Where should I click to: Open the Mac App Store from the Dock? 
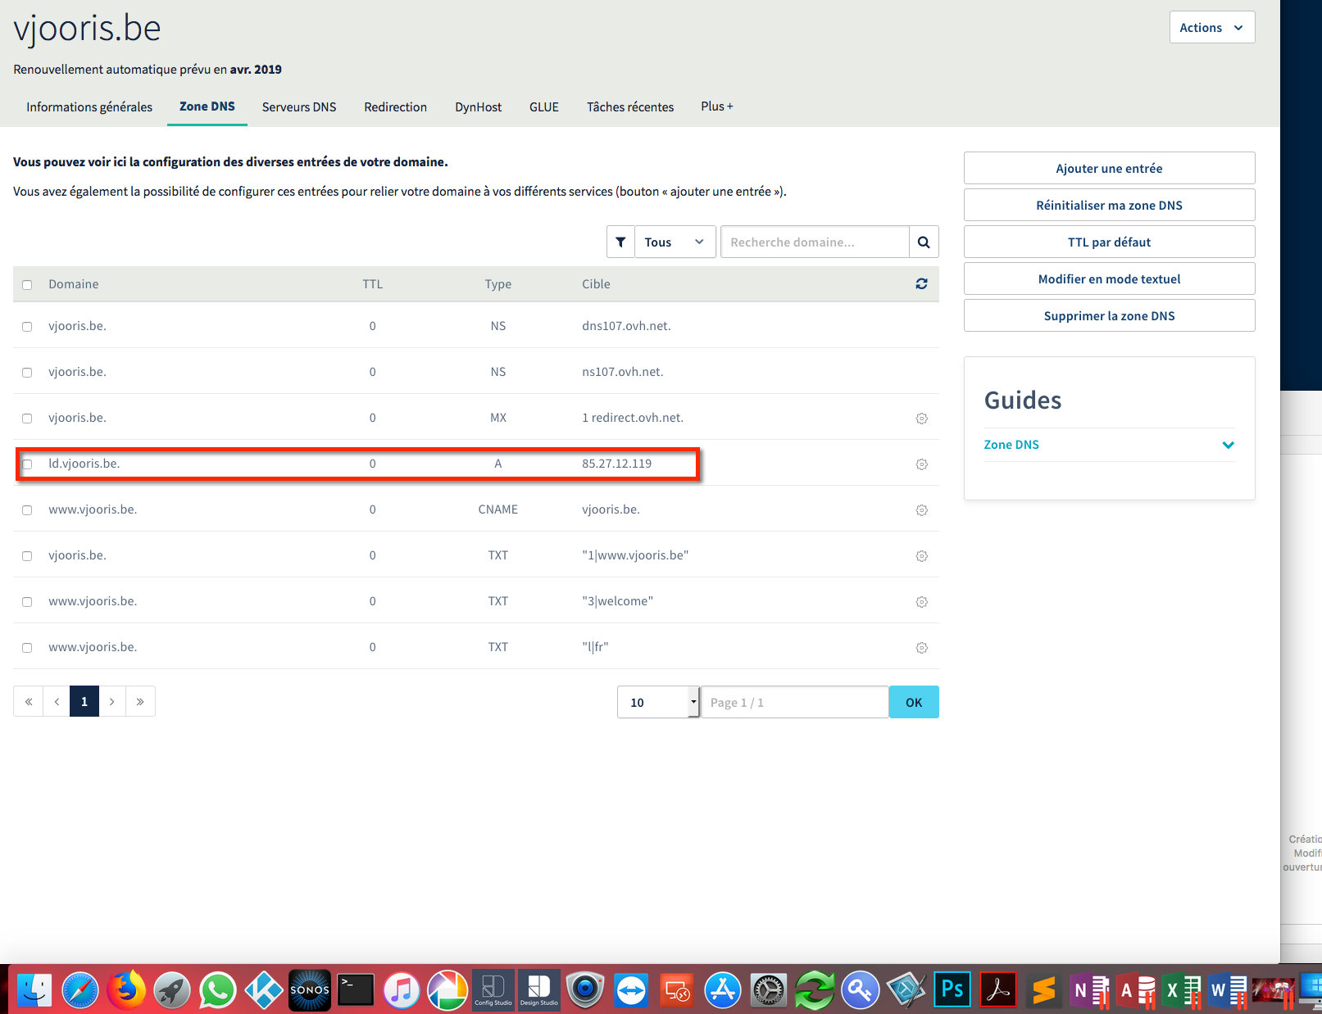click(723, 990)
